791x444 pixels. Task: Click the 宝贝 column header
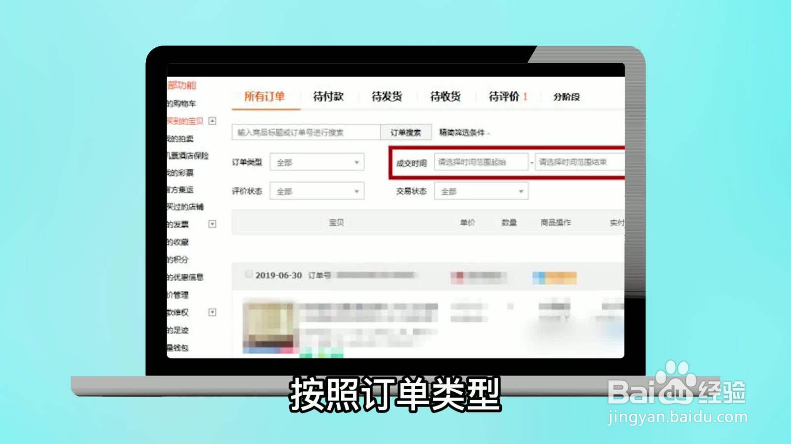(336, 222)
